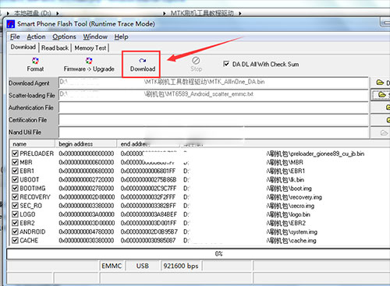
Task: Click the 0% progress bar
Action: 218,254
